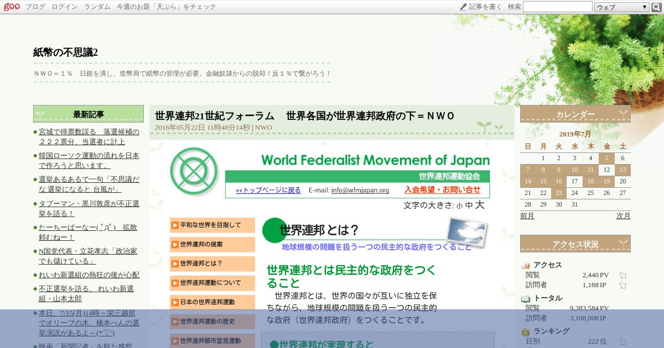The height and width of the screenshot is (348, 664).
Task: Open recent post N国党代表・立花孝志
Action: 88,256
